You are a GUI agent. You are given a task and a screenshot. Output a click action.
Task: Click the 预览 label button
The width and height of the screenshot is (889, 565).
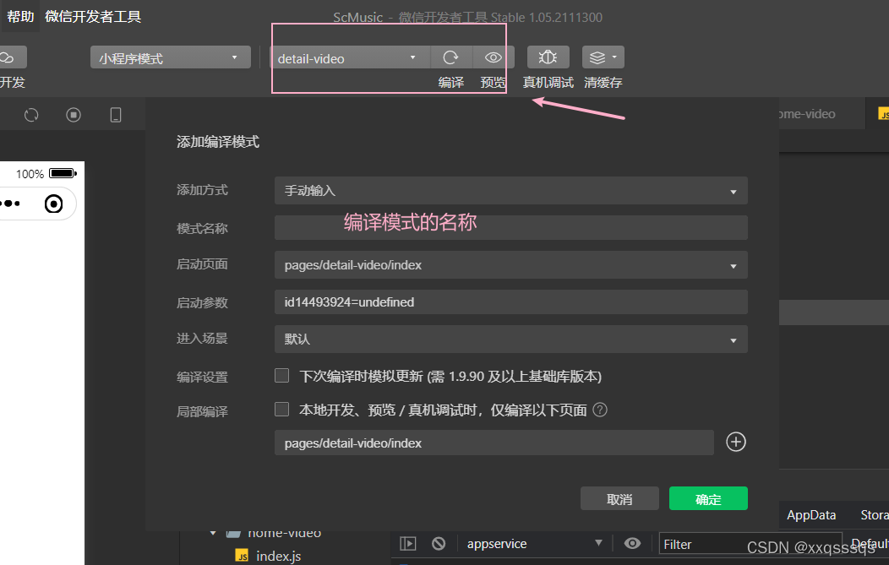coord(494,83)
